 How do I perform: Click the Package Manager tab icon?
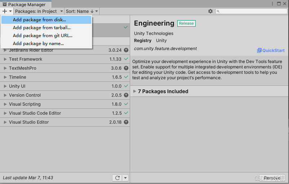5,4
